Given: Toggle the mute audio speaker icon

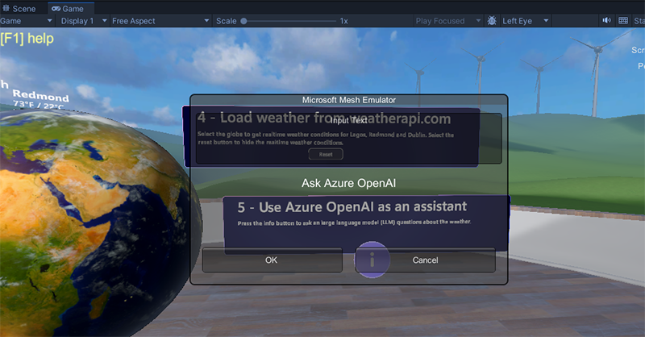Looking at the screenshot, I should click(x=607, y=21).
